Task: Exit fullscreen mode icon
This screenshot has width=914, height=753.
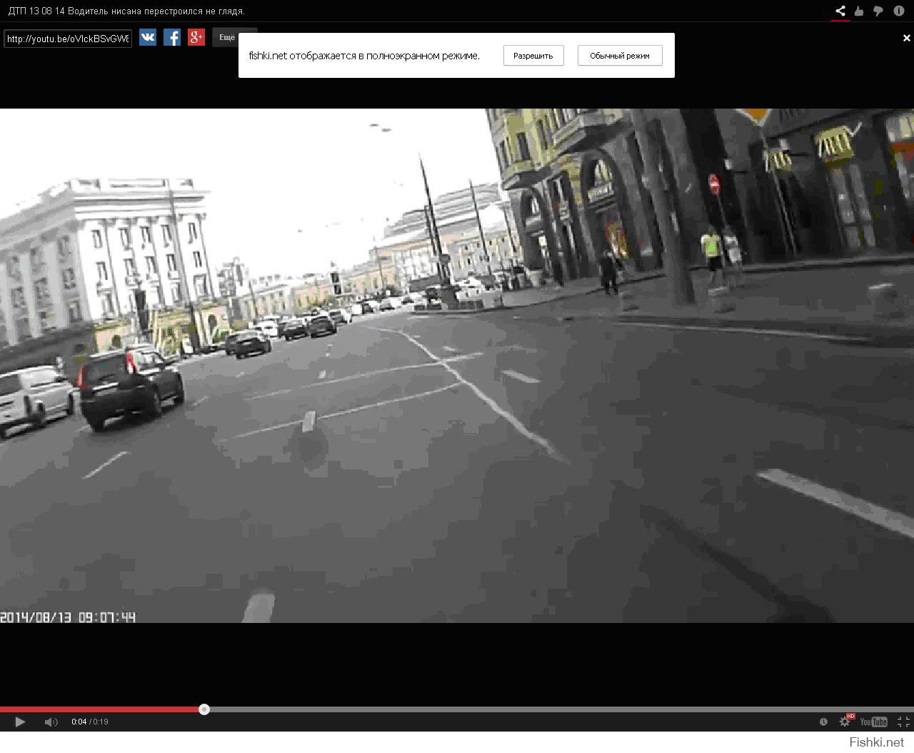Action: point(903,722)
